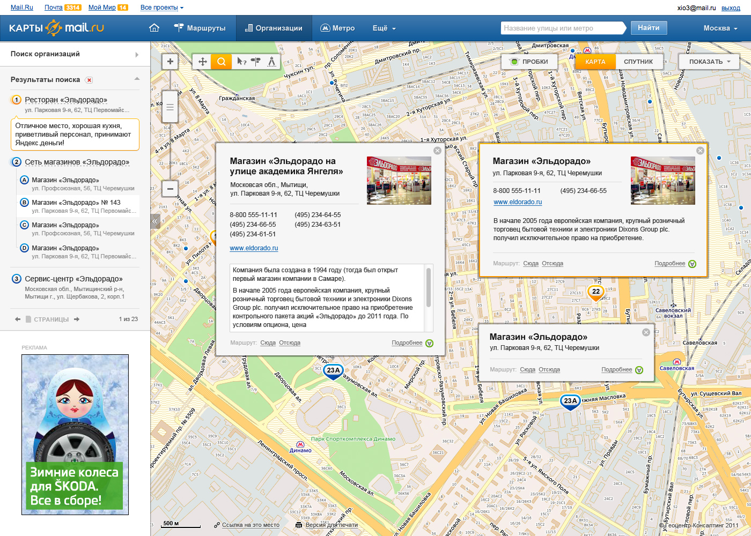Open the Метро tab
751x536 pixels.
coord(337,28)
